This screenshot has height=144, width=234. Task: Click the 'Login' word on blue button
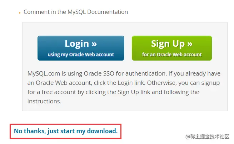tap(77, 44)
